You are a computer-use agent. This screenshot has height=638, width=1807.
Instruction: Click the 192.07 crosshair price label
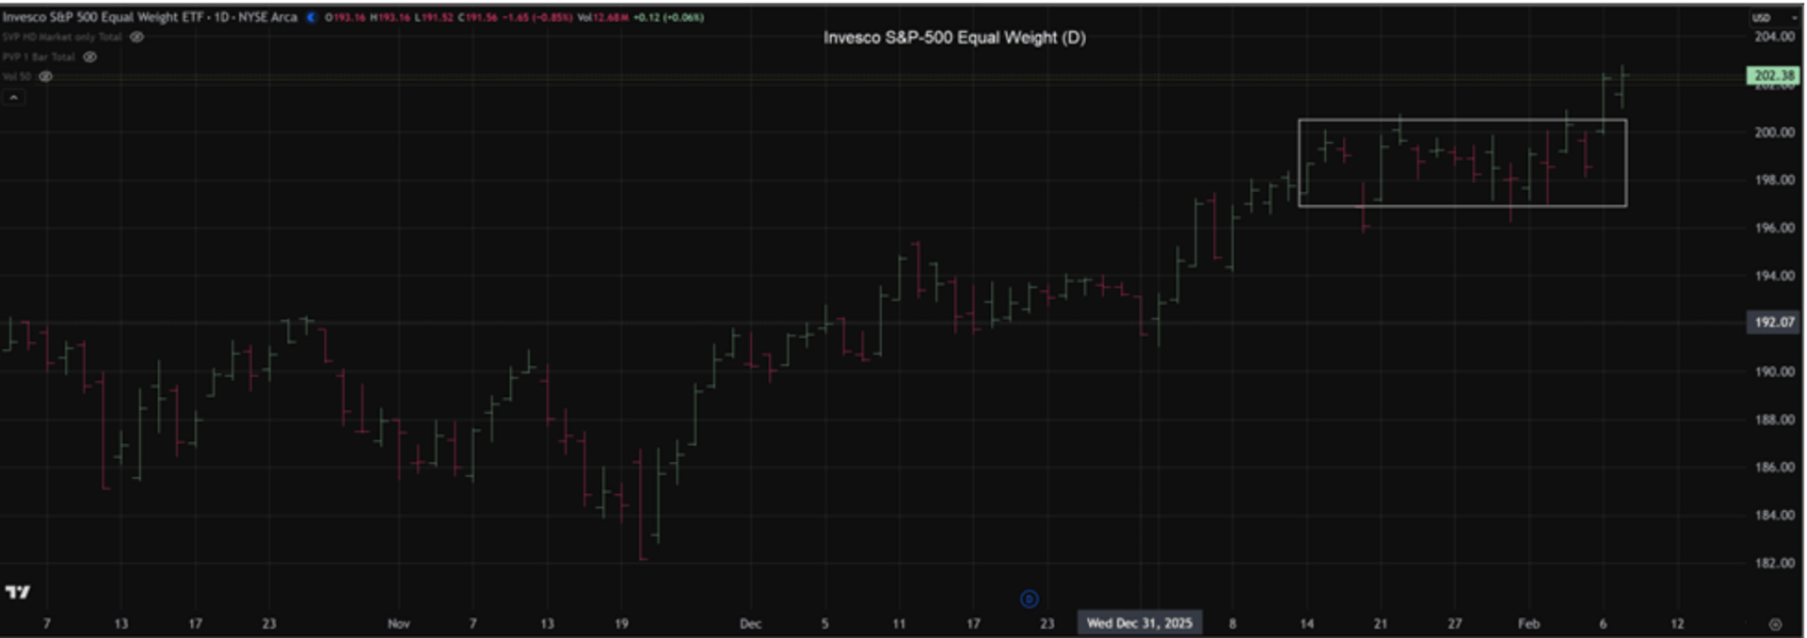point(1773,322)
